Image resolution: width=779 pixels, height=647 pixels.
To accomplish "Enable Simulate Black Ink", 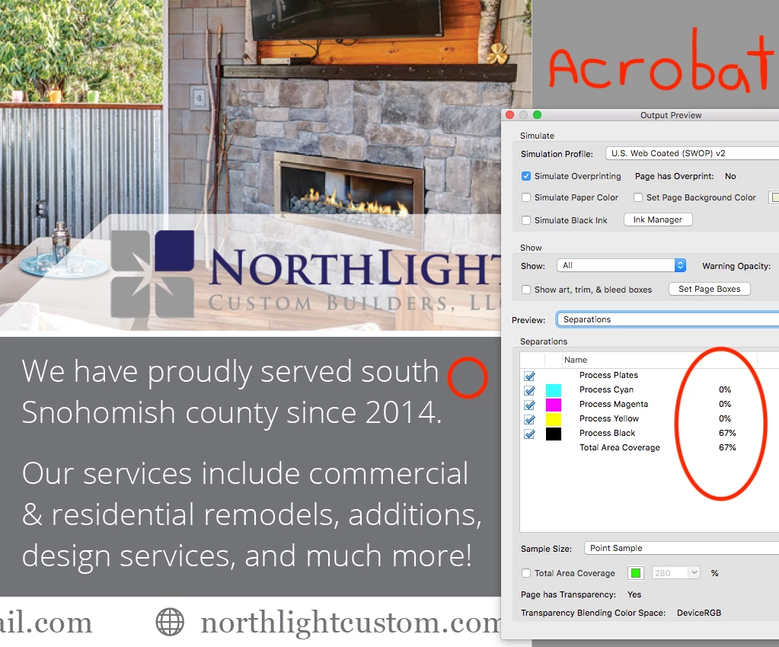I will tap(526, 220).
